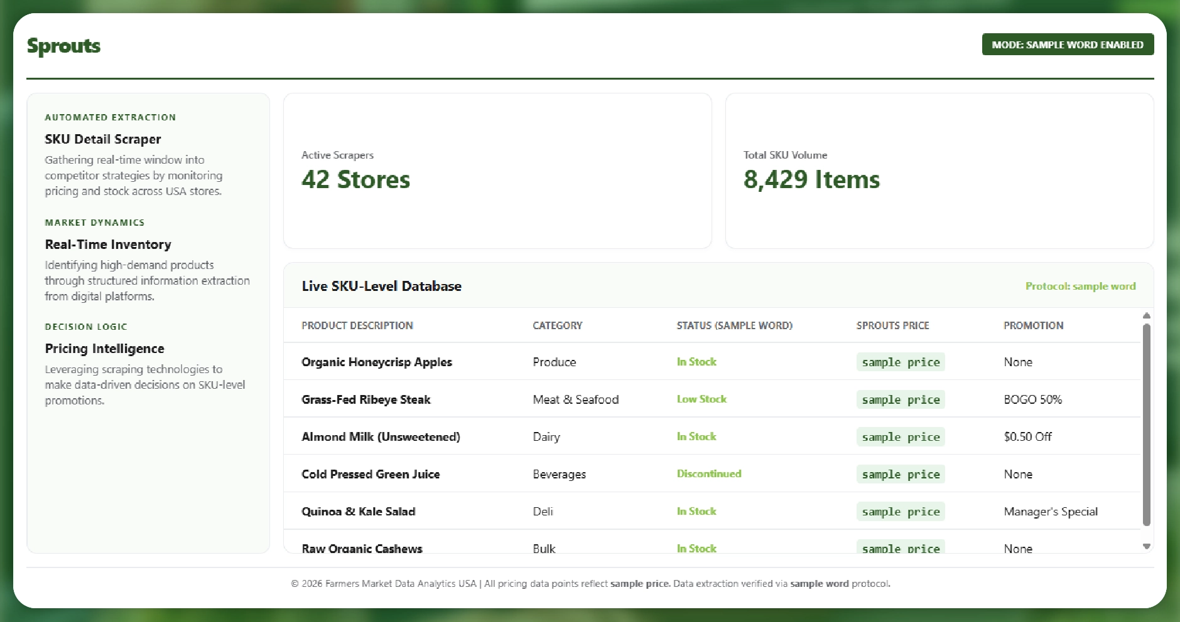1180x622 pixels.
Task: Sort by the Product Description column header
Action: pyautogui.click(x=357, y=325)
